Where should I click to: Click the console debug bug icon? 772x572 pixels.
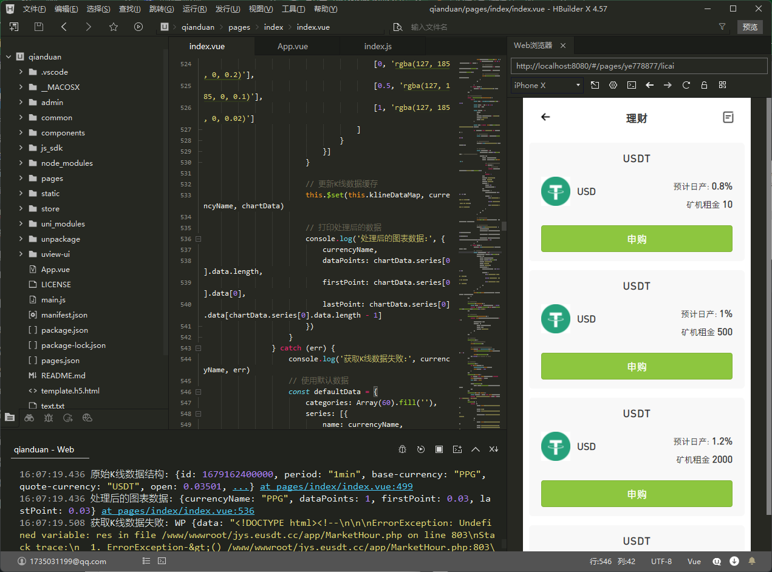pyautogui.click(x=402, y=449)
